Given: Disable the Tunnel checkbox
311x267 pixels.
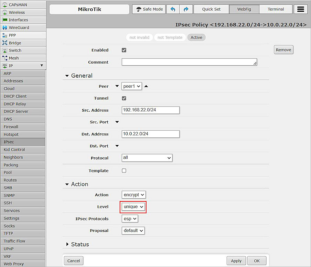Looking at the screenshot, I should [124, 98].
